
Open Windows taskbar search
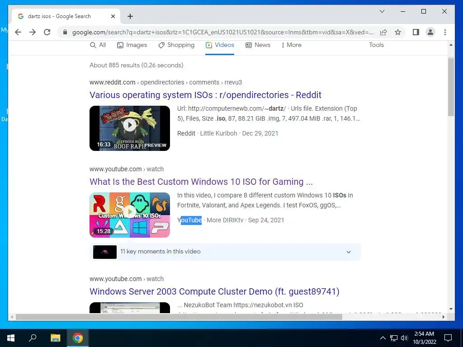(x=33, y=338)
